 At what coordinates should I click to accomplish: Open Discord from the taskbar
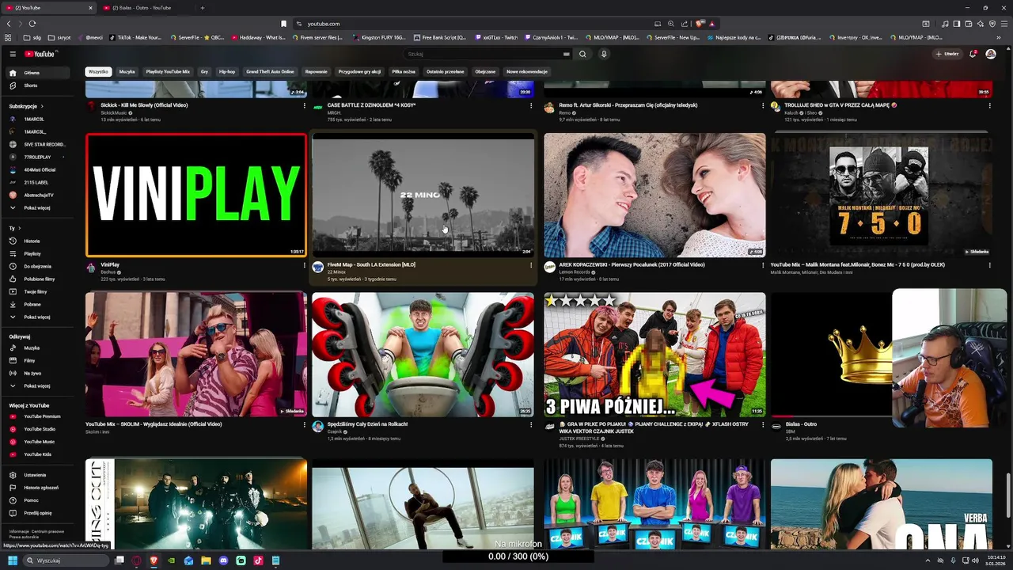[x=223, y=560]
